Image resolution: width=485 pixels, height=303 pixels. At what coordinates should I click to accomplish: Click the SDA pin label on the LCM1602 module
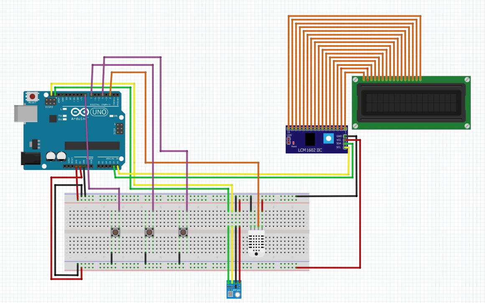(x=339, y=143)
